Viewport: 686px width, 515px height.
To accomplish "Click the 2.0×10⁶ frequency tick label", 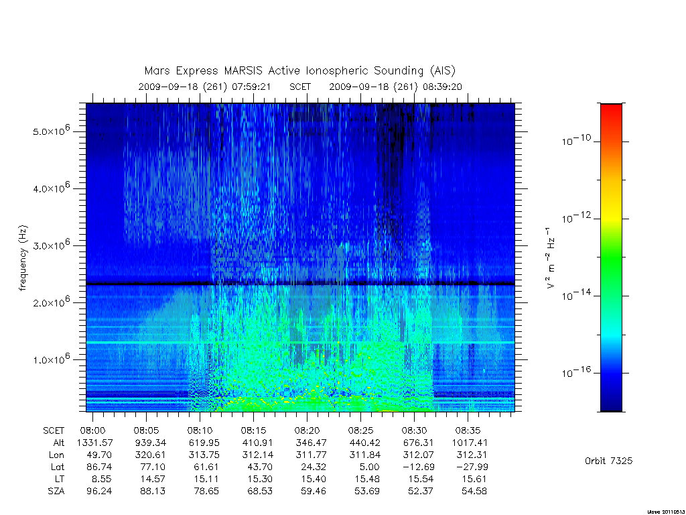I will click(51, 302).
